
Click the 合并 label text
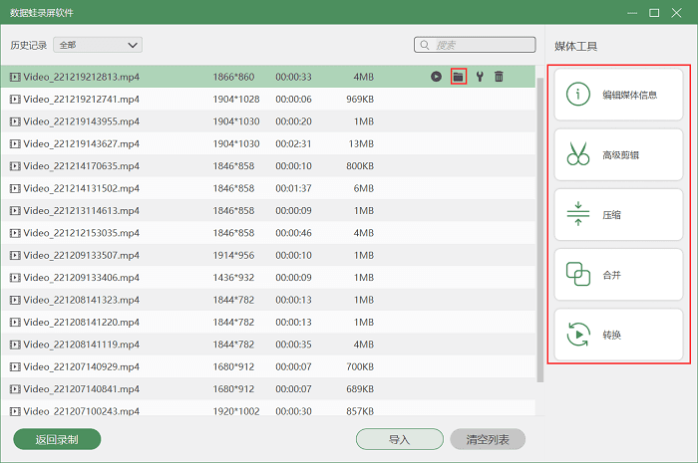611,275
